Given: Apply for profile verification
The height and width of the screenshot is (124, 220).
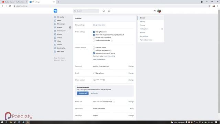Looking at the screenshot, I should (x=132, y=108).
